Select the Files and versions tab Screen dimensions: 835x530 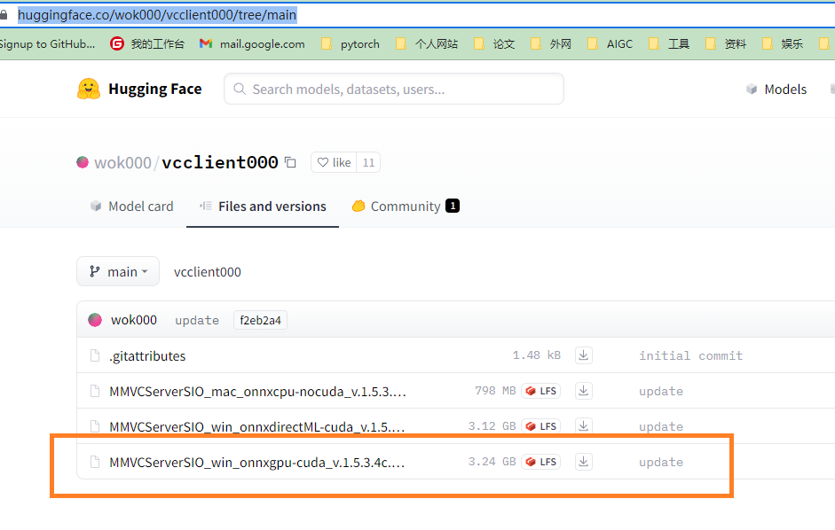click(x=263, y=207)
